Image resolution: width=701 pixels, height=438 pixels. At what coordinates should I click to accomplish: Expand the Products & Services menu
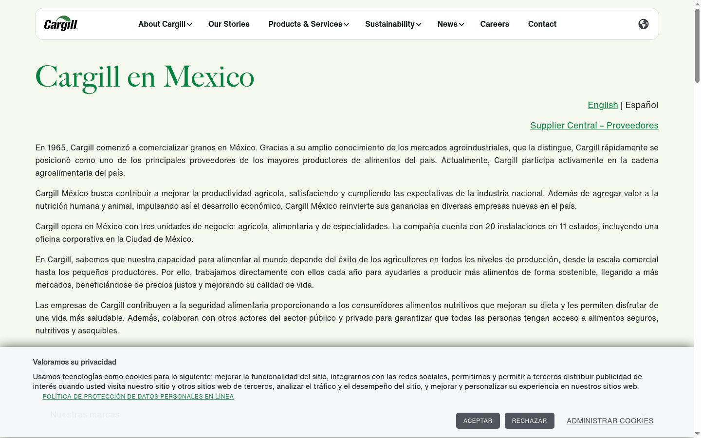[x=309, y=24]
